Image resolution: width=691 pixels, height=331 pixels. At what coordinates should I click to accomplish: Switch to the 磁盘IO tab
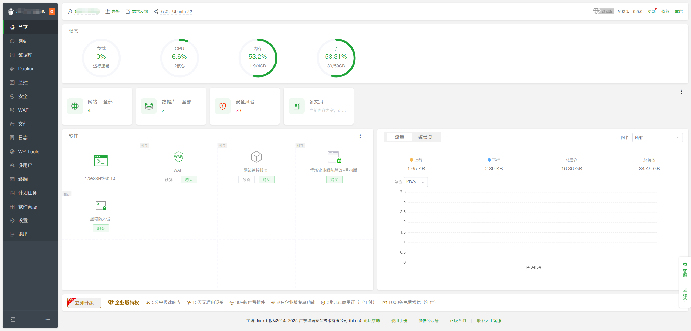pyautogui.click(x=425, y=137)
